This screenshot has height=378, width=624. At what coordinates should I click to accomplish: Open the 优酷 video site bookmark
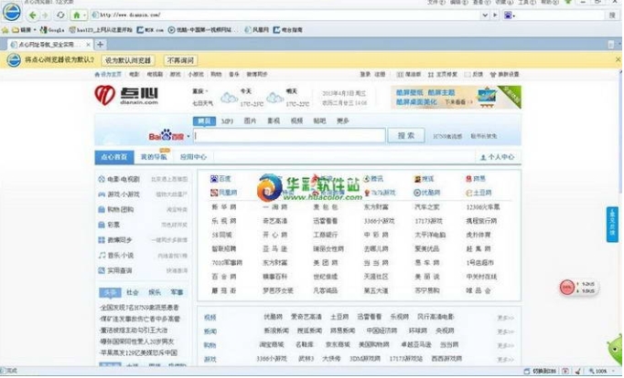click(203, 30)
